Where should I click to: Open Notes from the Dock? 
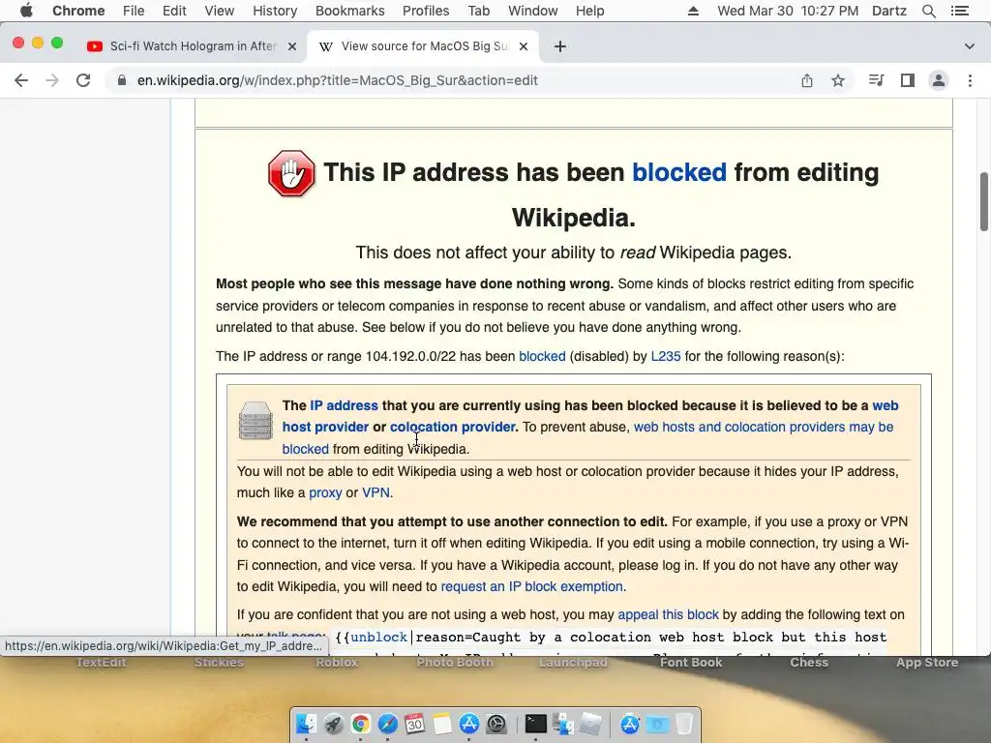tap(441, 724)
